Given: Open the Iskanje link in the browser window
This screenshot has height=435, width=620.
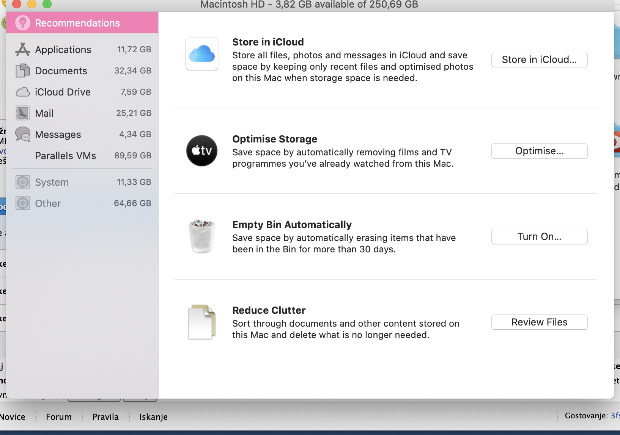Looking at the screenshot, I should pos(153,417).
